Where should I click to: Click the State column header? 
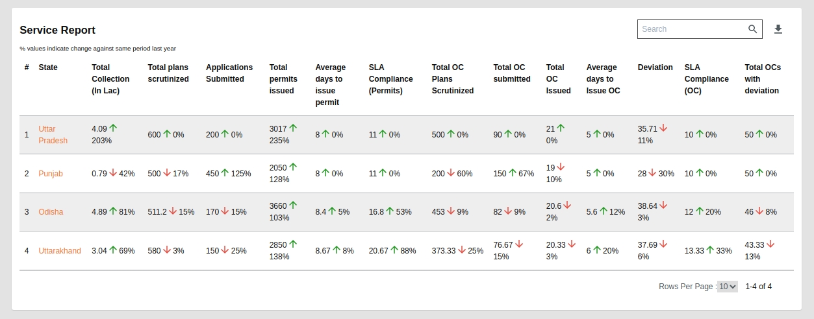[48, 67]
